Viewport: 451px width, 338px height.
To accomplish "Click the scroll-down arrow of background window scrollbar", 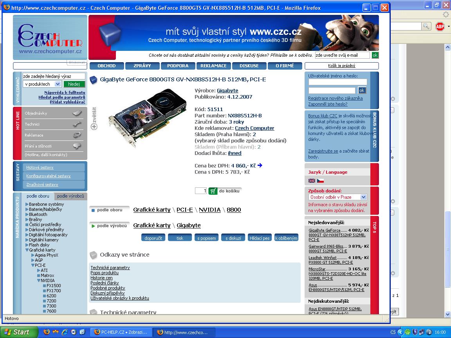I will pyautogui.click(x=447, y=314).
